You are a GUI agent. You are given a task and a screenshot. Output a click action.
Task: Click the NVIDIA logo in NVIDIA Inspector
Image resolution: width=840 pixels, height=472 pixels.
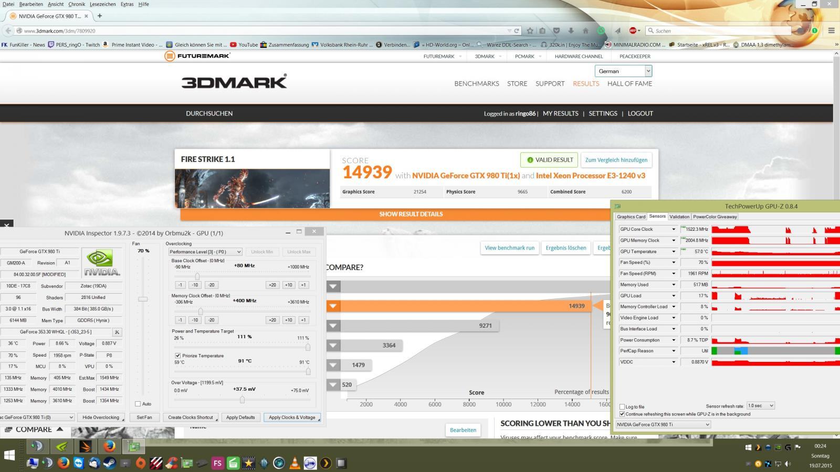pos(102,263)
